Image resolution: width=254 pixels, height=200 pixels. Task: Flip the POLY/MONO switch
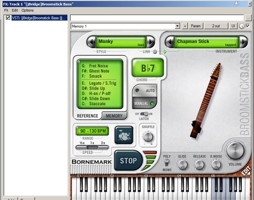[x=167, y=163]
